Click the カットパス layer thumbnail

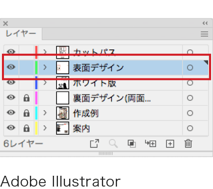(63, 52)
